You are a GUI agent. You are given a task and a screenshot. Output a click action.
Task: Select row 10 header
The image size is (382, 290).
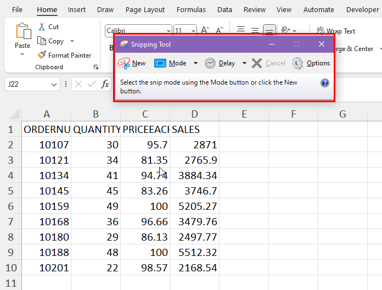pos(11,267)
